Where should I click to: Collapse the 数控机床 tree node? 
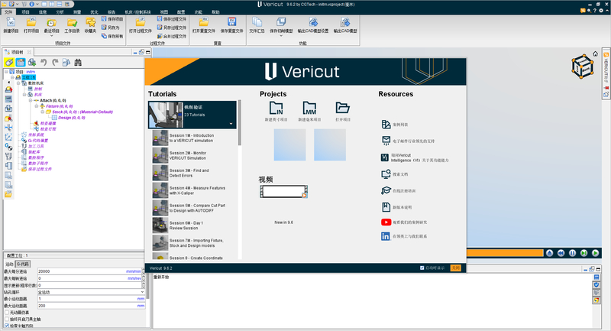18,83
